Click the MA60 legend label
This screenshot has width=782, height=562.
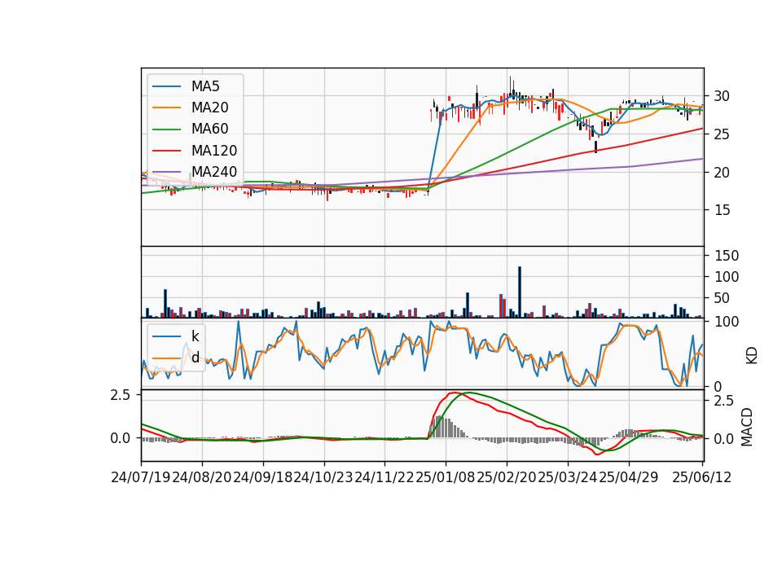coord(209,130)
